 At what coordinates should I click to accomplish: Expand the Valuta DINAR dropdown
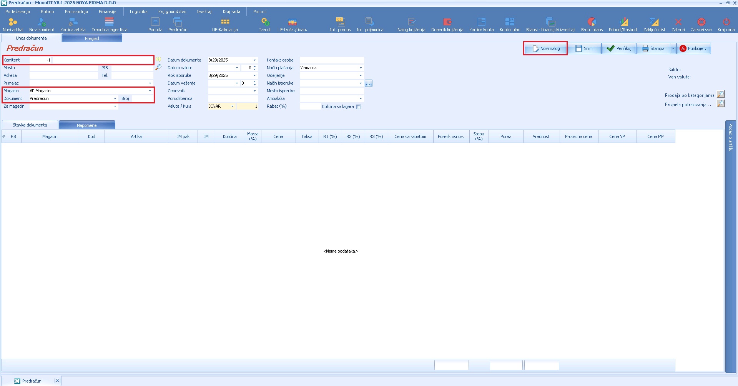click(x=232, y=106)
